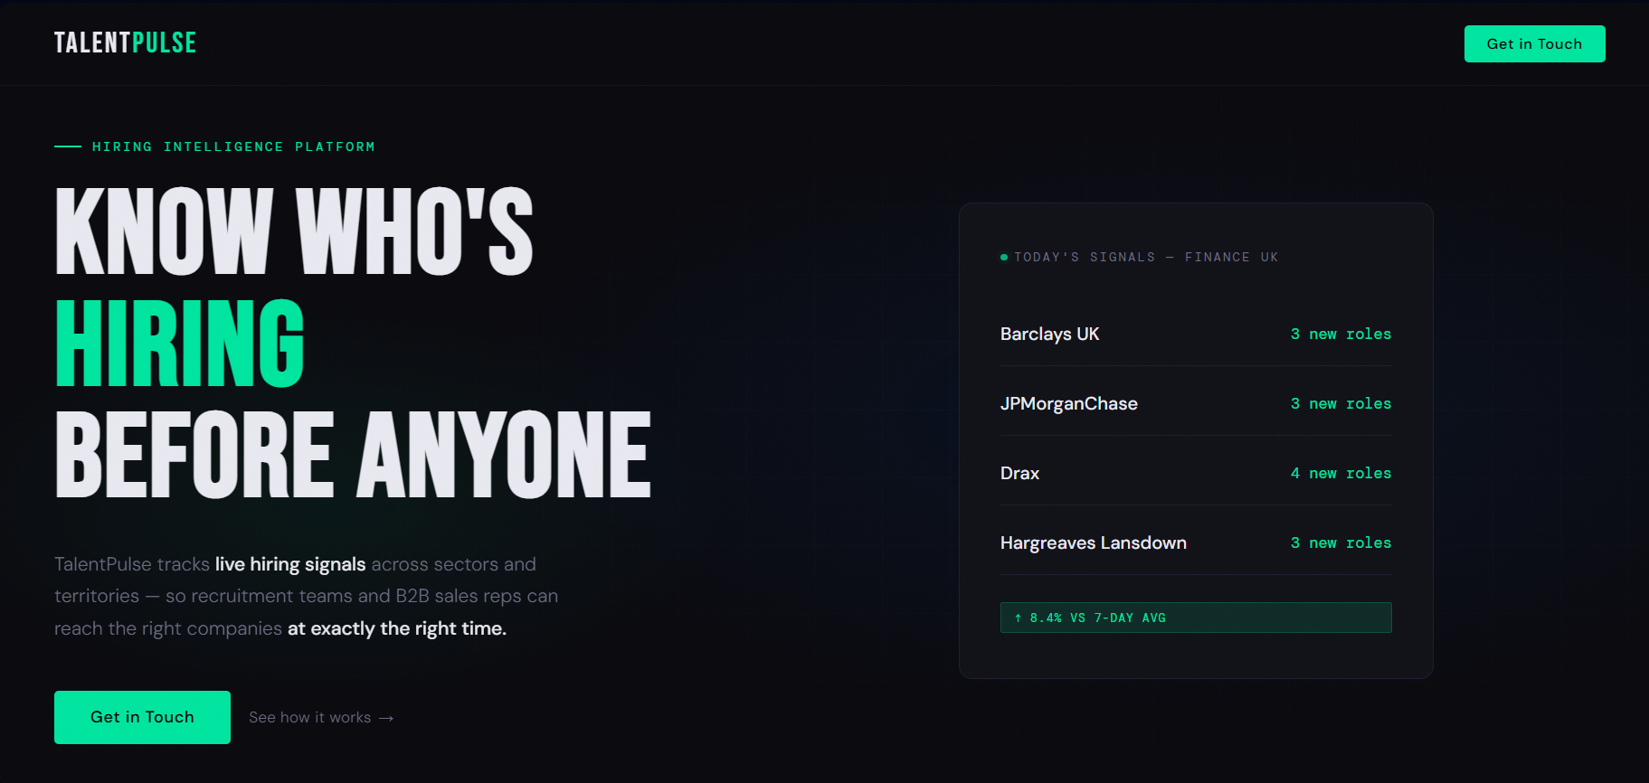Click Hargreaves Lansdown's 3 new roles count
The image size is (1649, 783).
(1341, 542)
